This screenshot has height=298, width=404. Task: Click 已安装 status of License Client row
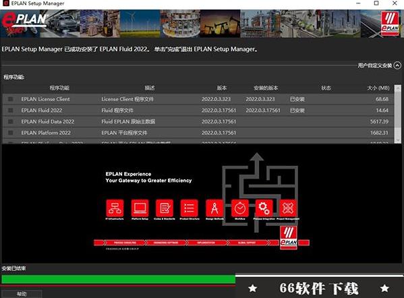point(297,99)
